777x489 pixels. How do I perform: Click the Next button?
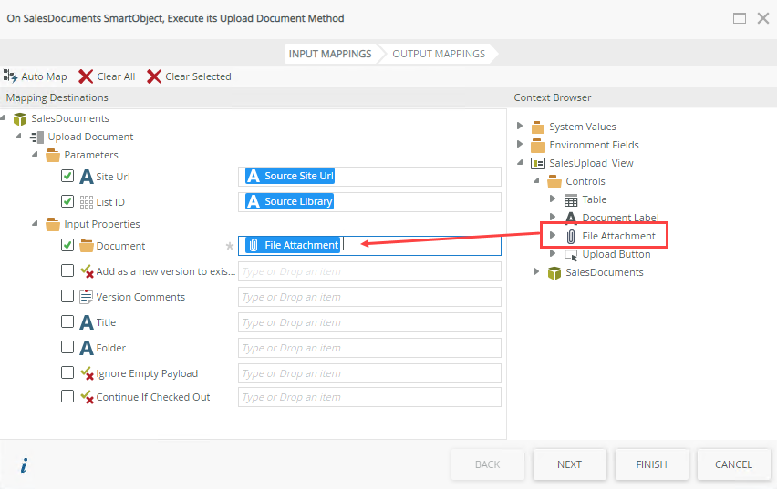click(x=569, y=464)
